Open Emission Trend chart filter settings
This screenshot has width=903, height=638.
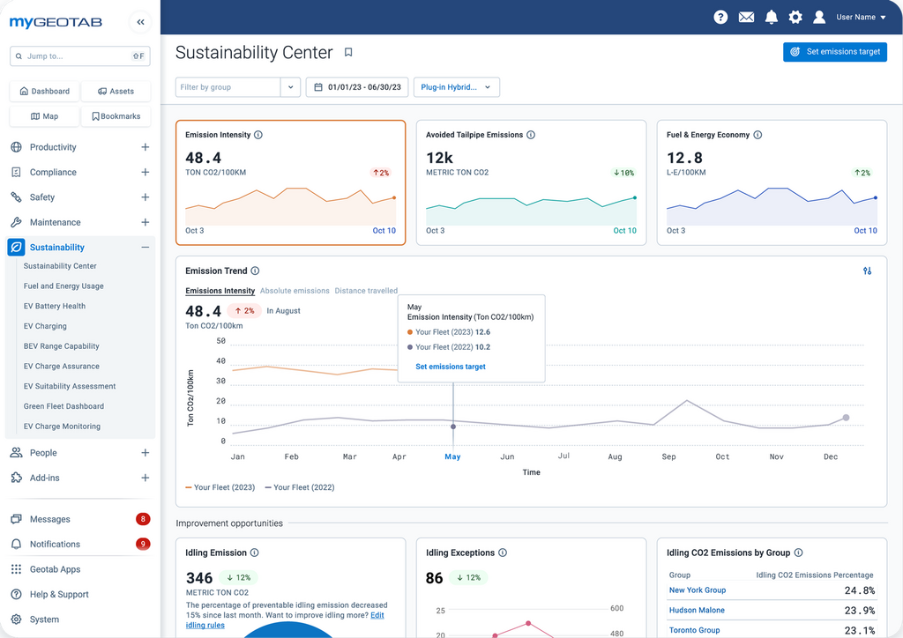click(x=867, y=271)
